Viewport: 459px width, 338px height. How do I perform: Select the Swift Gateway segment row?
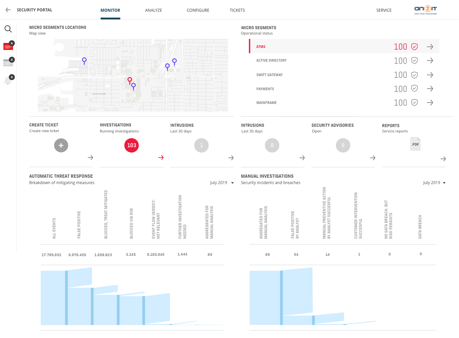click(x=344, y=75)
